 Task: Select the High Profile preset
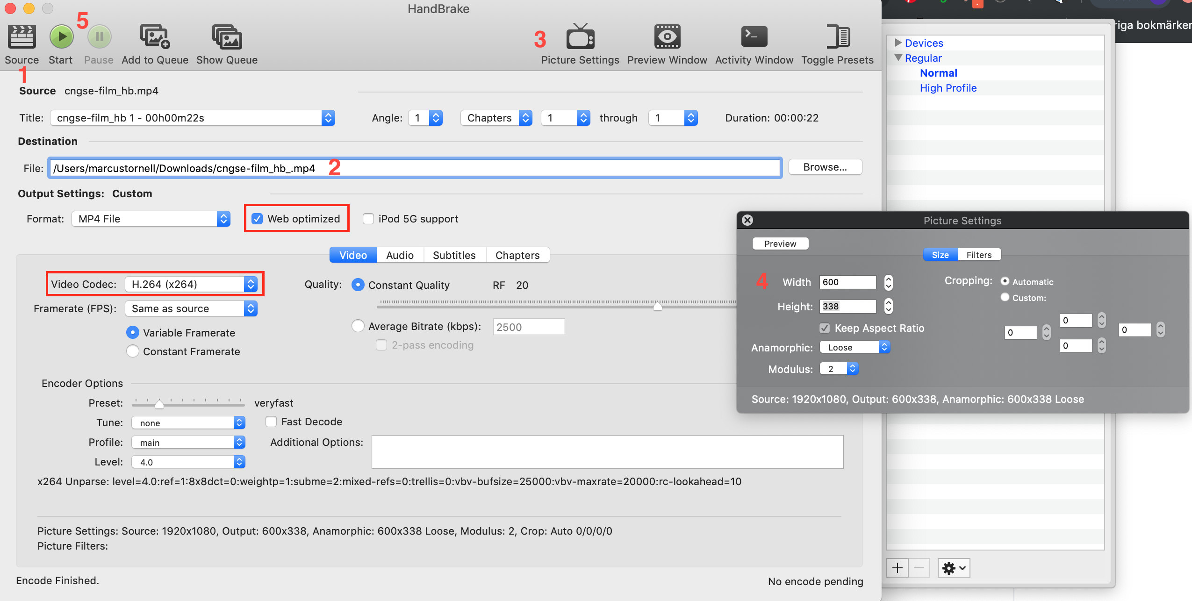948,88
